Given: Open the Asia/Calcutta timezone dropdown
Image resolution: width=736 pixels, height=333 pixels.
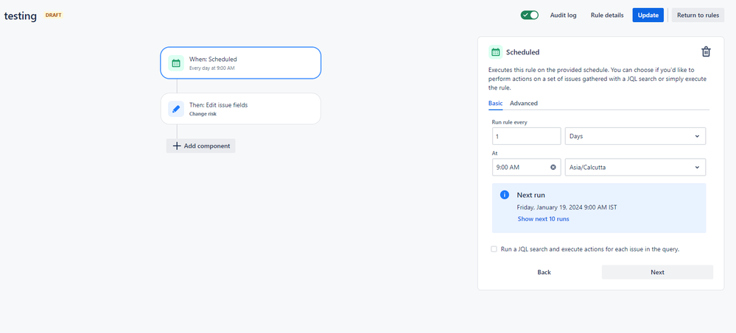Looking at the screenshot, I should coord(635,167).
